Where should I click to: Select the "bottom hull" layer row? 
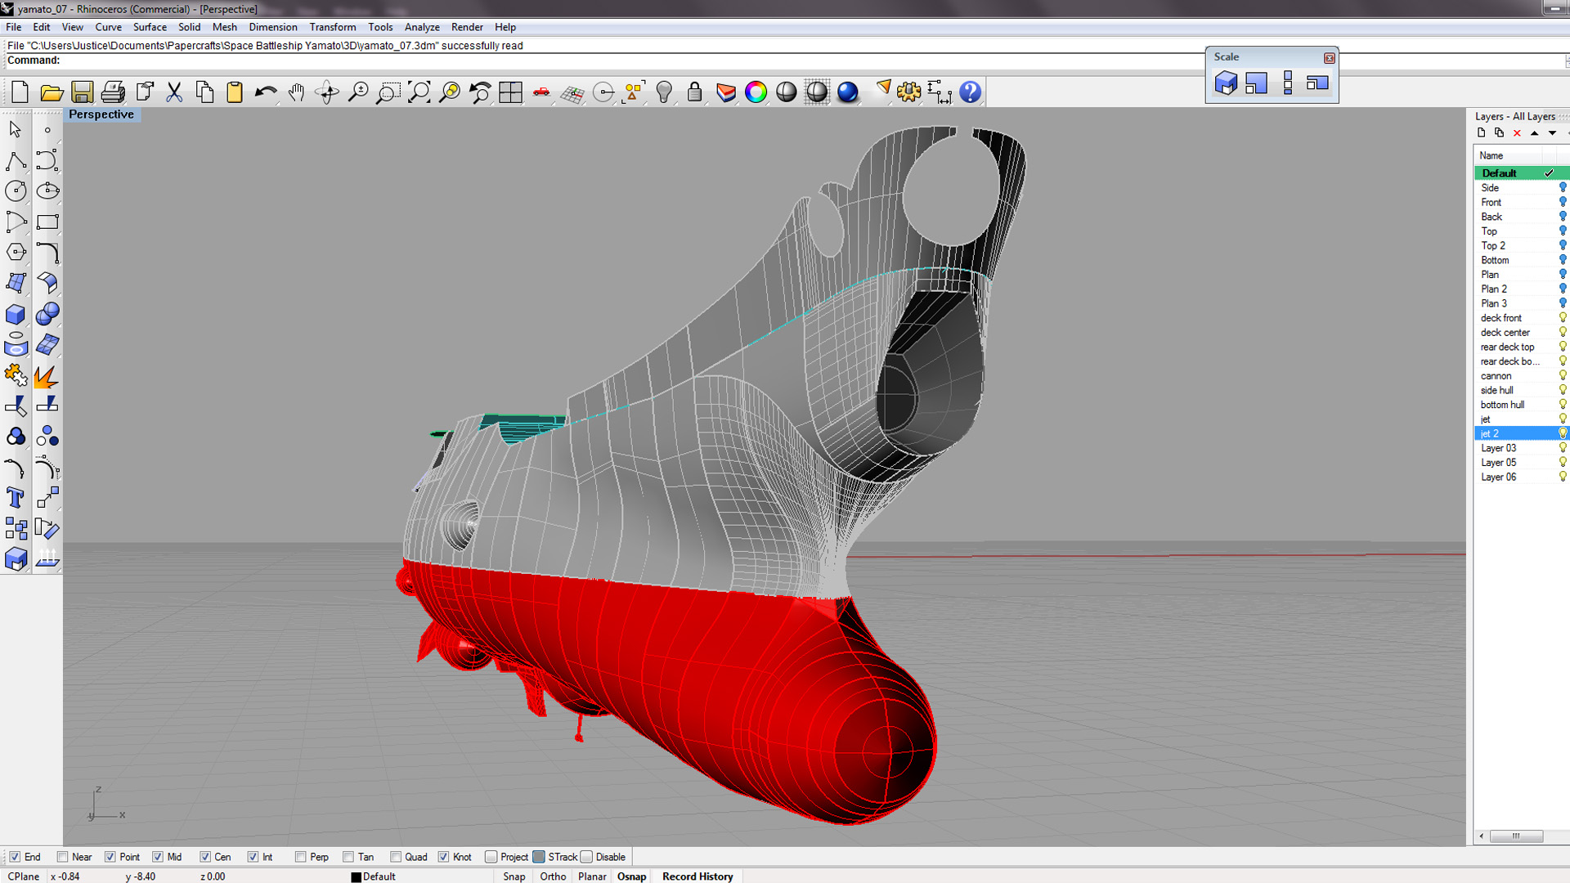pyautogui.click(x=1522, y=405)
